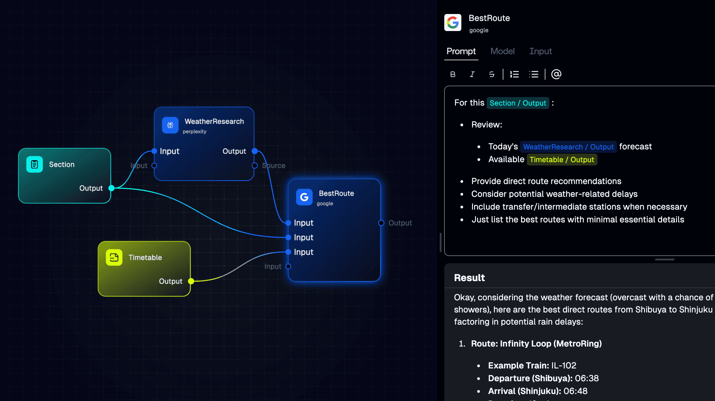Insert a numbered list
The width and height of the screenshot is (715, 401).
click(x=515, y=74)
